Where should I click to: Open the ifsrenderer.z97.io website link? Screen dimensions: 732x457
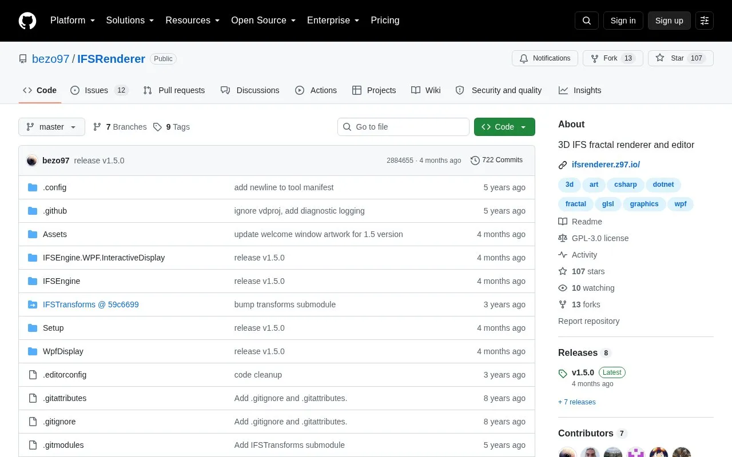click(x=606, y=165)
